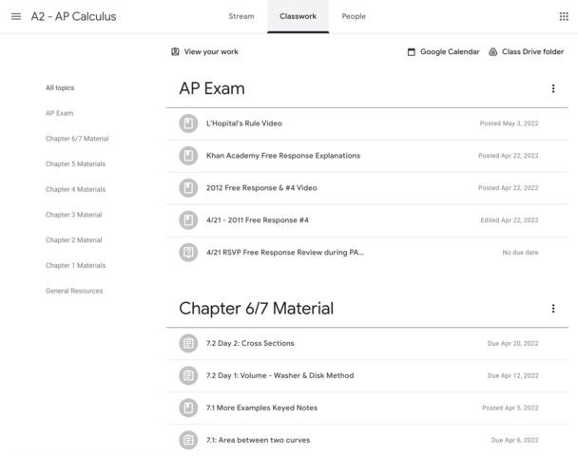Click Due Apr 20, 2022 date
578x456 pixels.
coord(512,343)
